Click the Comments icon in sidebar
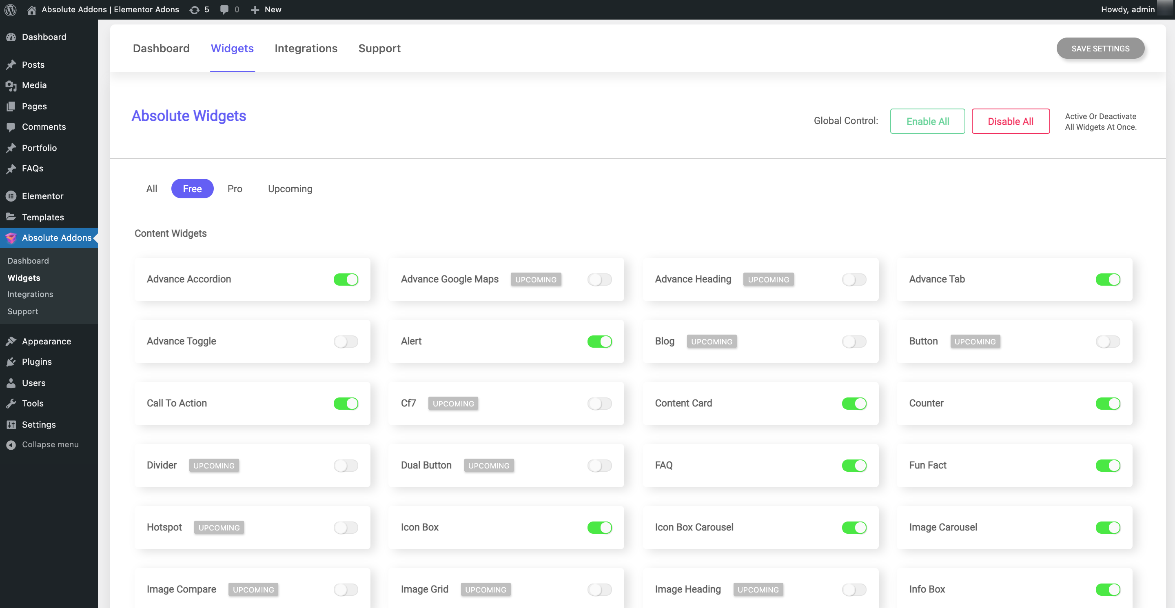This screenshot has height=608, width=1175. tap(11, 127)
